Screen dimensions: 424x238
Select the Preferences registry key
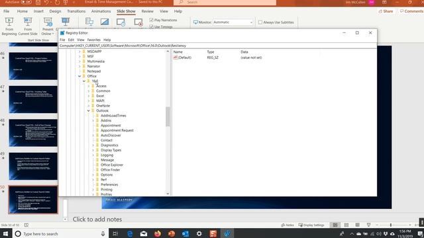pos(109,184)
